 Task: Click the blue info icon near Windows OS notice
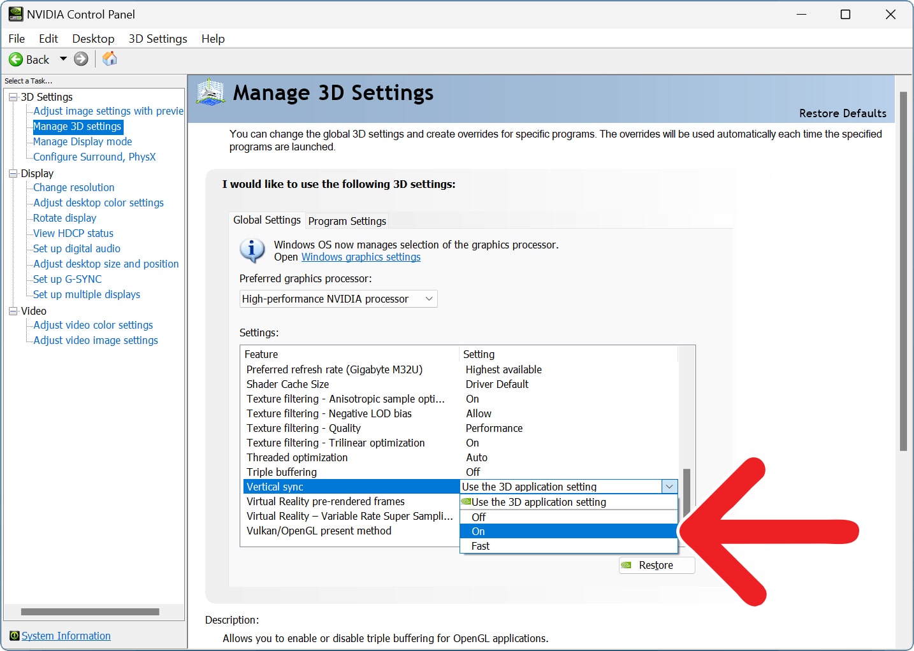point(252,250)
